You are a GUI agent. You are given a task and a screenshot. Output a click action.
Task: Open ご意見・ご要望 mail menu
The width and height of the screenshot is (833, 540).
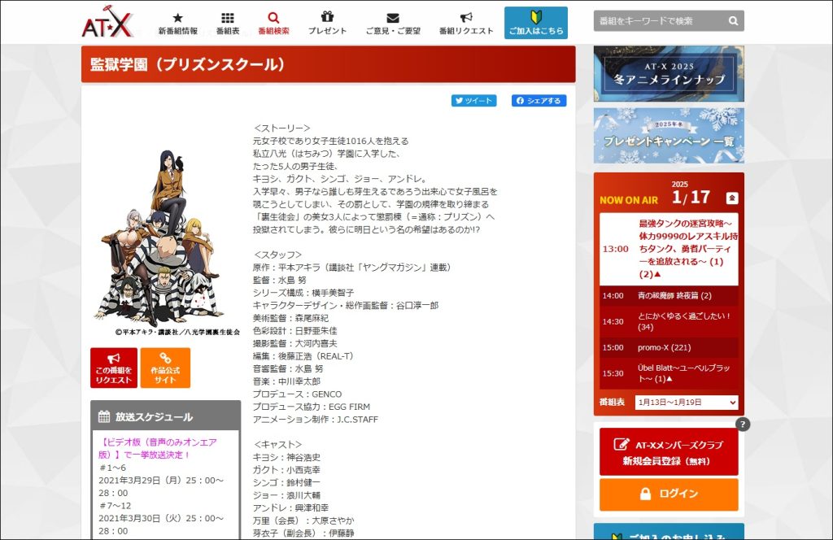click(x=393, y=24)
